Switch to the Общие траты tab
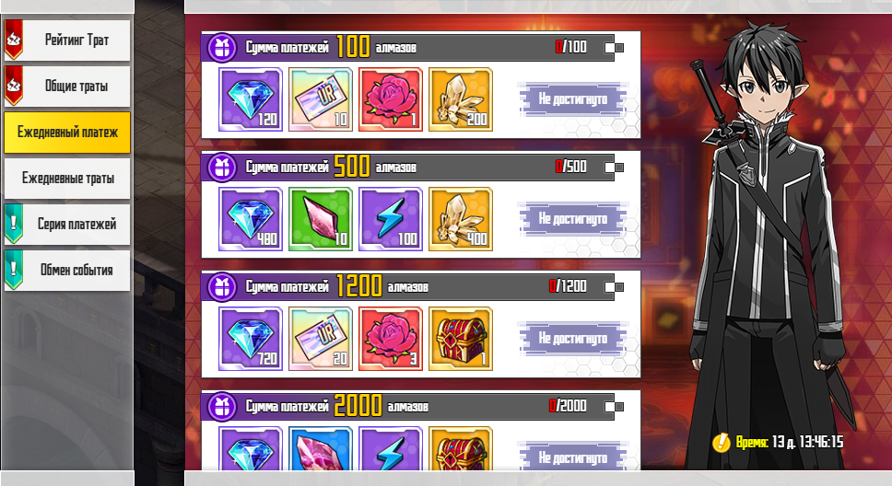The width and height of the screenshot is (892, 486). (67, 87)
